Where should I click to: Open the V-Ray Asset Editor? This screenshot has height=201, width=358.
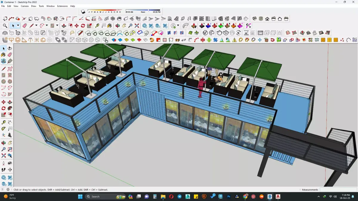[x=206, y=33]
